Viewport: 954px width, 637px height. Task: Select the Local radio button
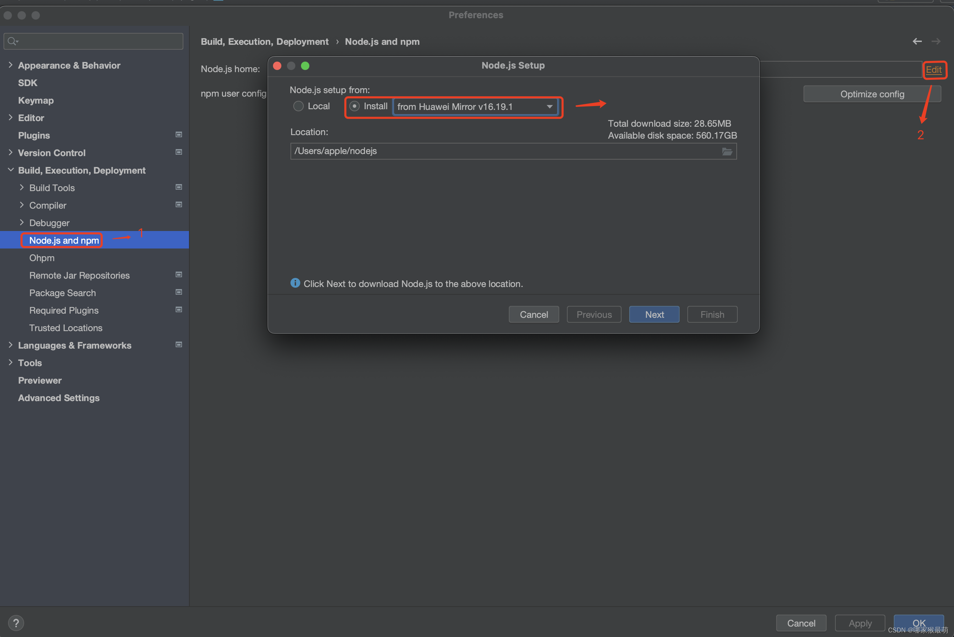click(x=299, y=106)
